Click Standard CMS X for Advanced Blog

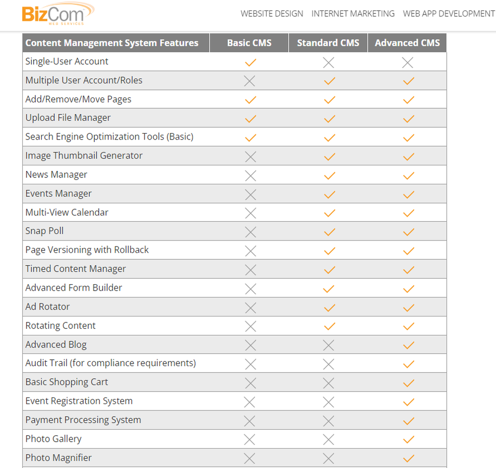pyautogui.click(x=328, y=345)
